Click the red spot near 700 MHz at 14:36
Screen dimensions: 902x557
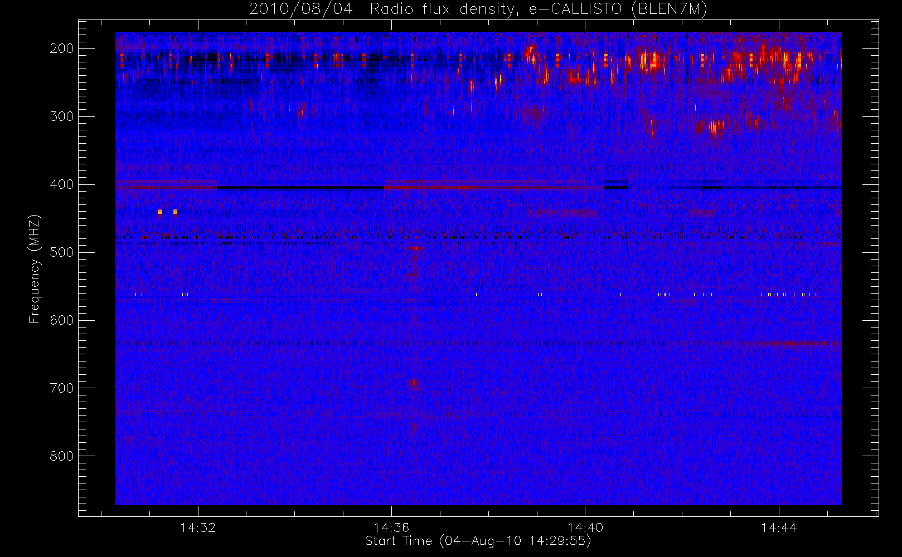click(413, 383)
